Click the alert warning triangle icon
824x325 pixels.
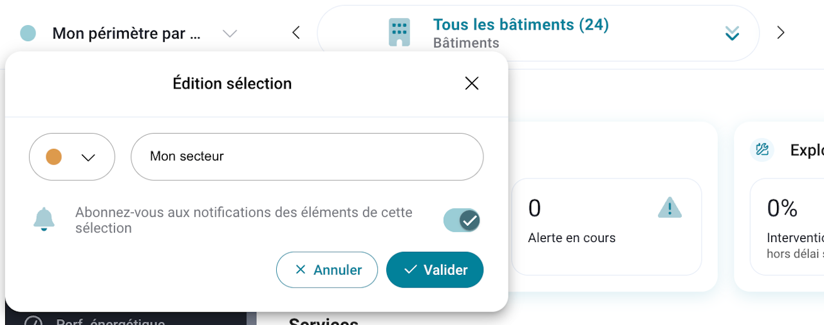click(x=669, y=208)
